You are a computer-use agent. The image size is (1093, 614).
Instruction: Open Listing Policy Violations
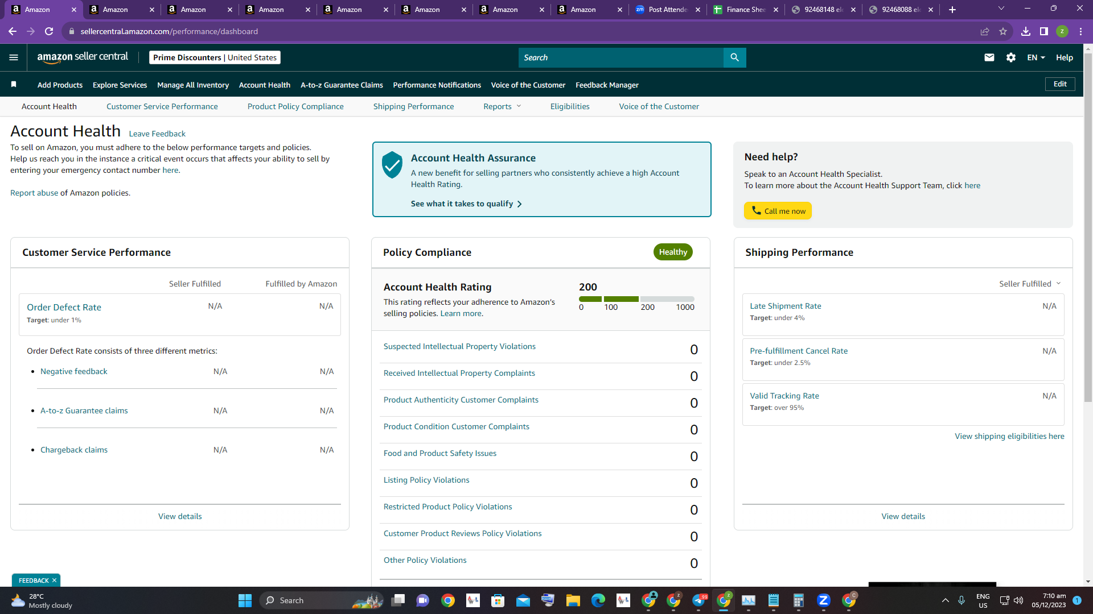coord(426,480)
